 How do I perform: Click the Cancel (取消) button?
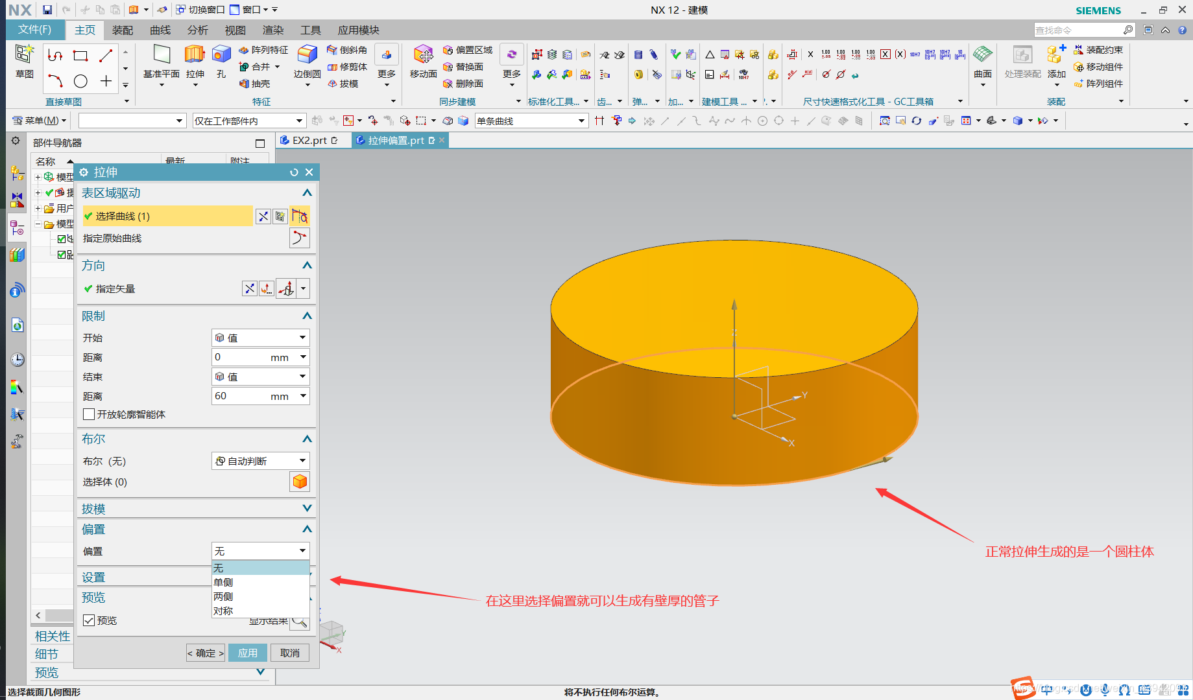pos(290,653)
